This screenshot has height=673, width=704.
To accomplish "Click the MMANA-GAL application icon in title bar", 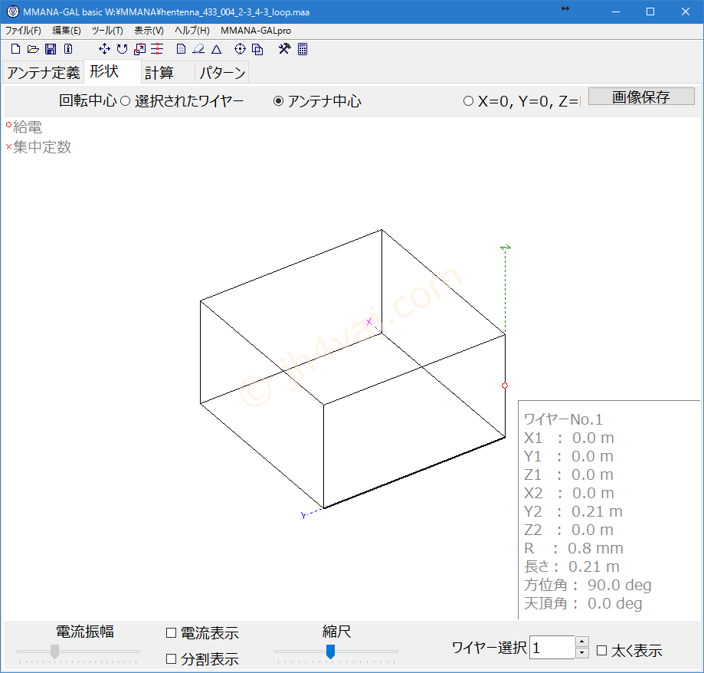I will [x=12, y=11].
